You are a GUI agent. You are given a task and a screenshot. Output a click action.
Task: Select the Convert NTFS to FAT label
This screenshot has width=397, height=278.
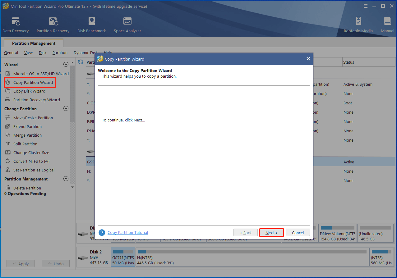tap(32, 161)
